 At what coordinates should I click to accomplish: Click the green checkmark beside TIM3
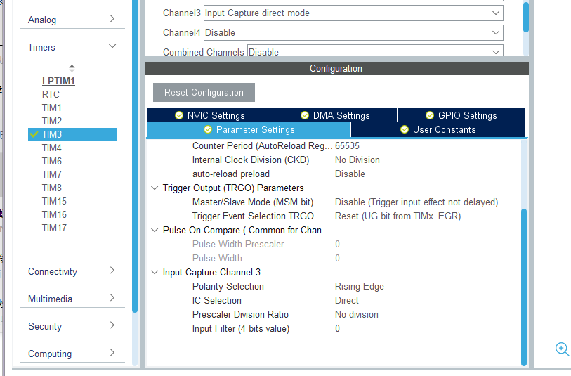tap(34, 134)
